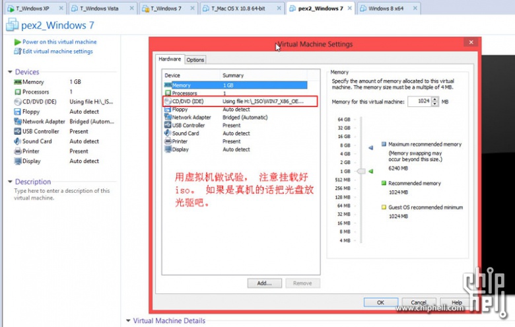Click the Processors icon in Devices sidebar

(17, 92)
